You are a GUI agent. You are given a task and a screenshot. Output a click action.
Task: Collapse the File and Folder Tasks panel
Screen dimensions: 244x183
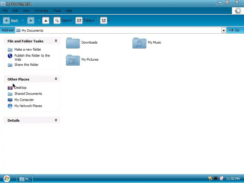56,41
